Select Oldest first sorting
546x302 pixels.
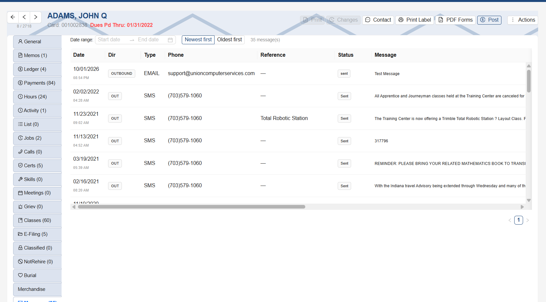click(x=230, y=40)
